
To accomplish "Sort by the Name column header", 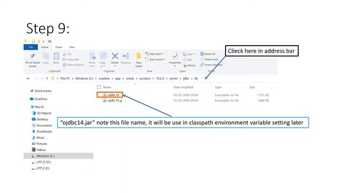I will click(x=107, y=87).
